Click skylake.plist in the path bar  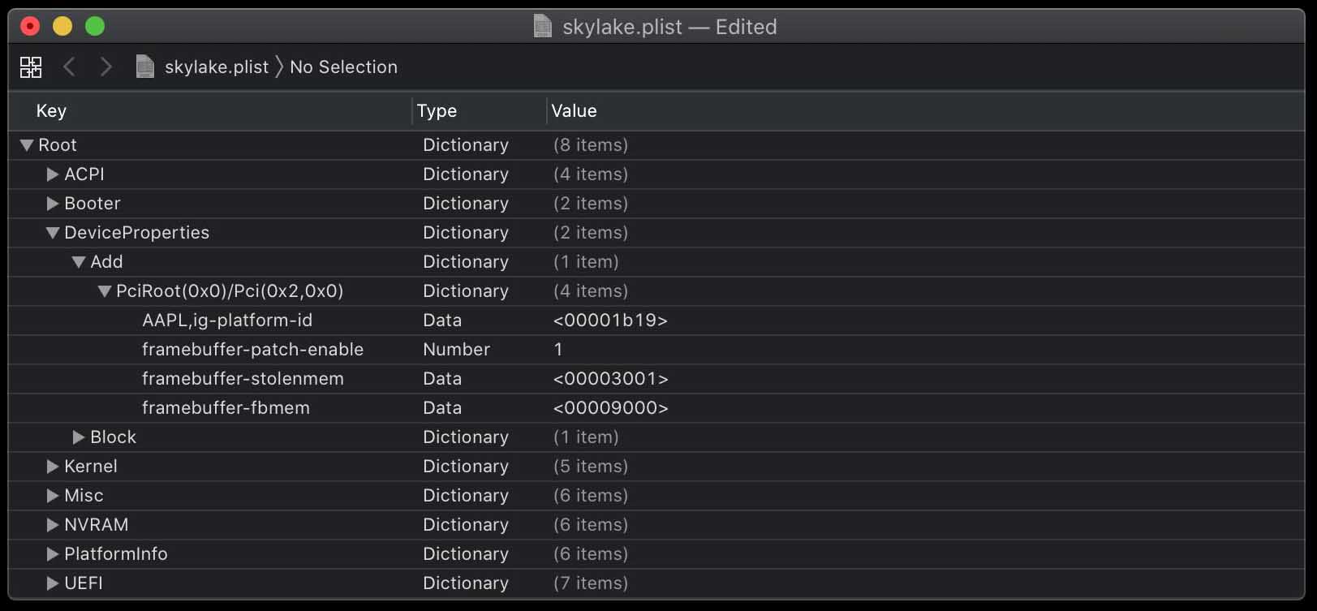pos(217,67)
